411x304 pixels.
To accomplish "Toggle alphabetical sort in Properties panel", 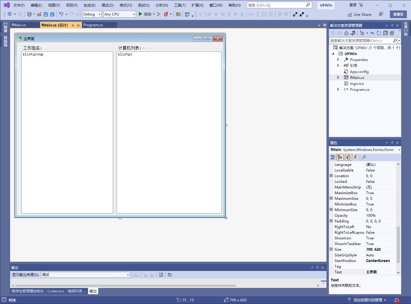I will [340, 157].
